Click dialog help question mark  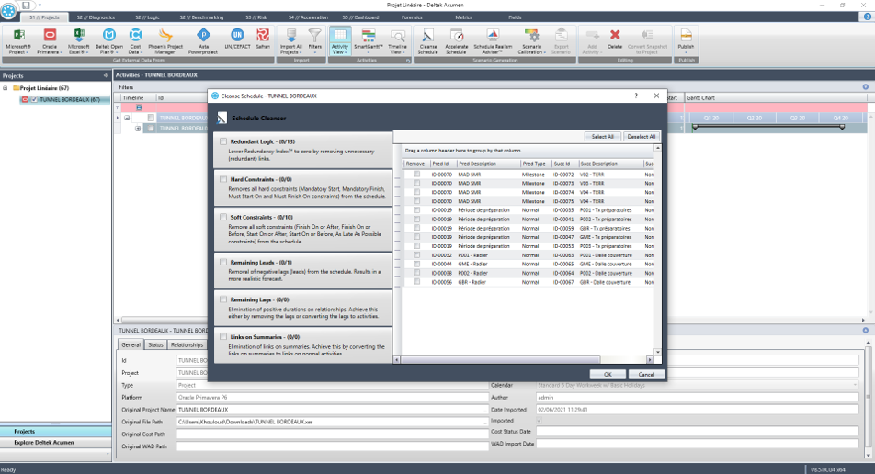pos(636,96)
